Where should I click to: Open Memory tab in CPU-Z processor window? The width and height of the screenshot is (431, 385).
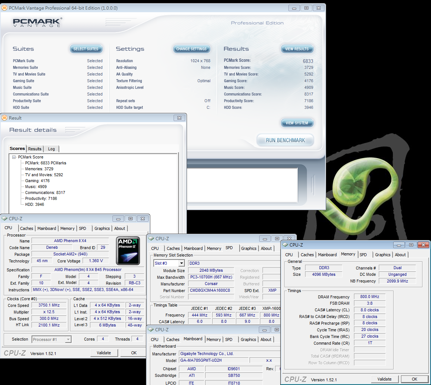(67, 228)
